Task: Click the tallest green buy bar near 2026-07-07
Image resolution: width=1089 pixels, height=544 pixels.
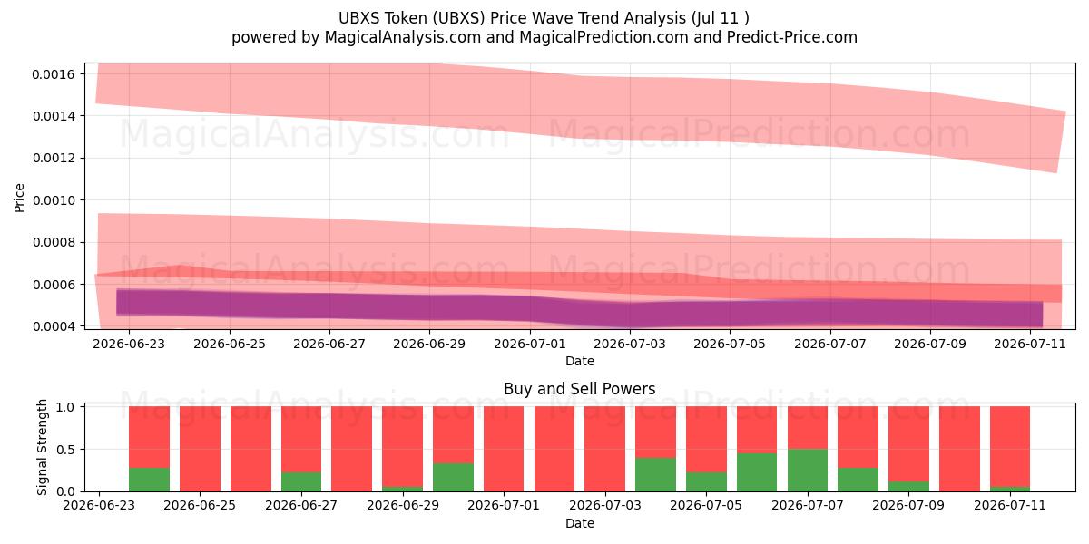Action: coord(808,470)
